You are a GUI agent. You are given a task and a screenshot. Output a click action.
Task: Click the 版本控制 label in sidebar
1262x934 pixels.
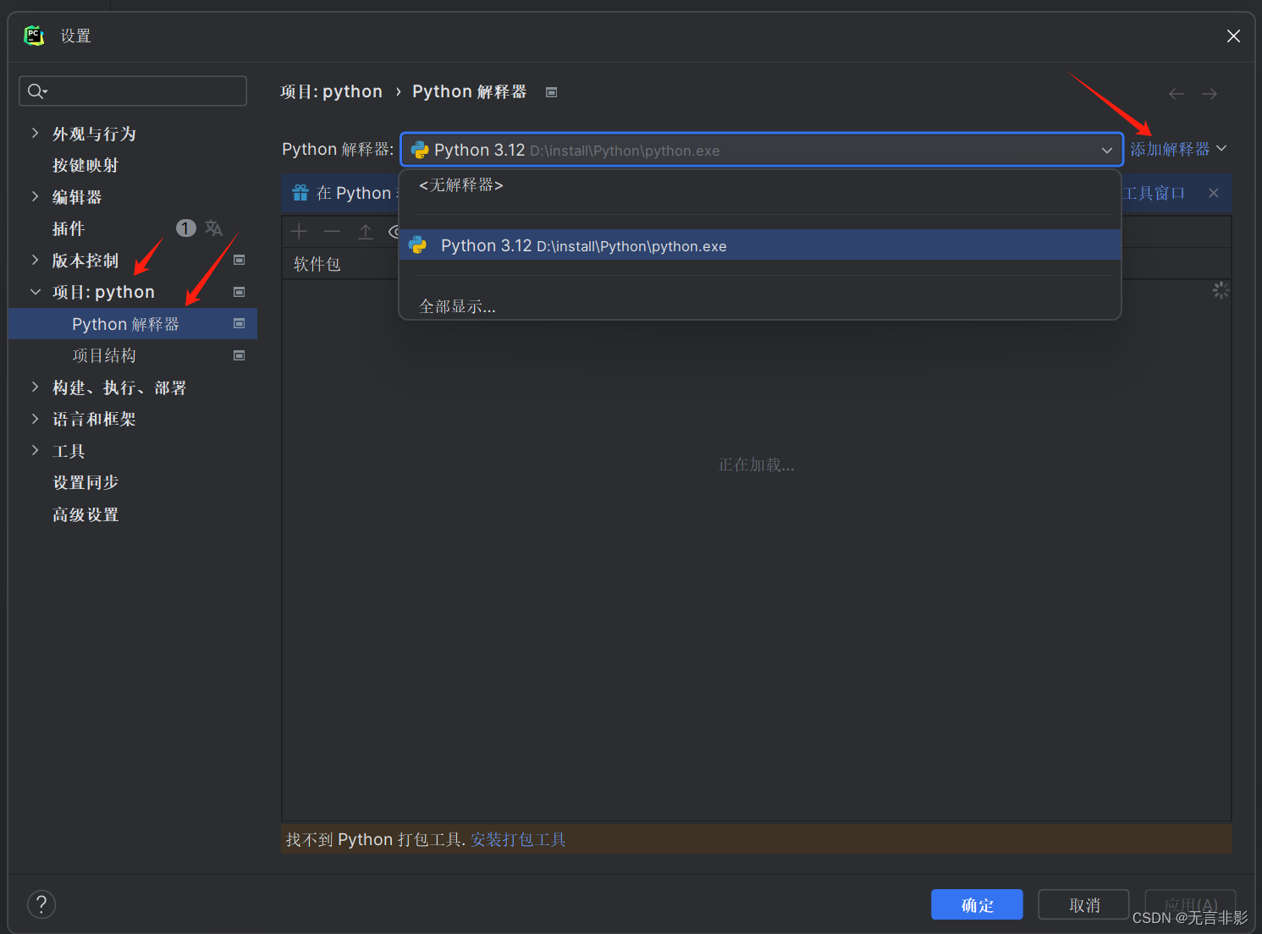click(85, 261)
